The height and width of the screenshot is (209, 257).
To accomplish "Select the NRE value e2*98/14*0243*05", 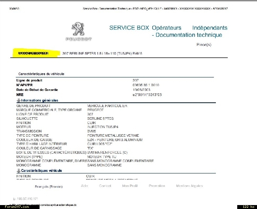I will [x=147, y=95].
